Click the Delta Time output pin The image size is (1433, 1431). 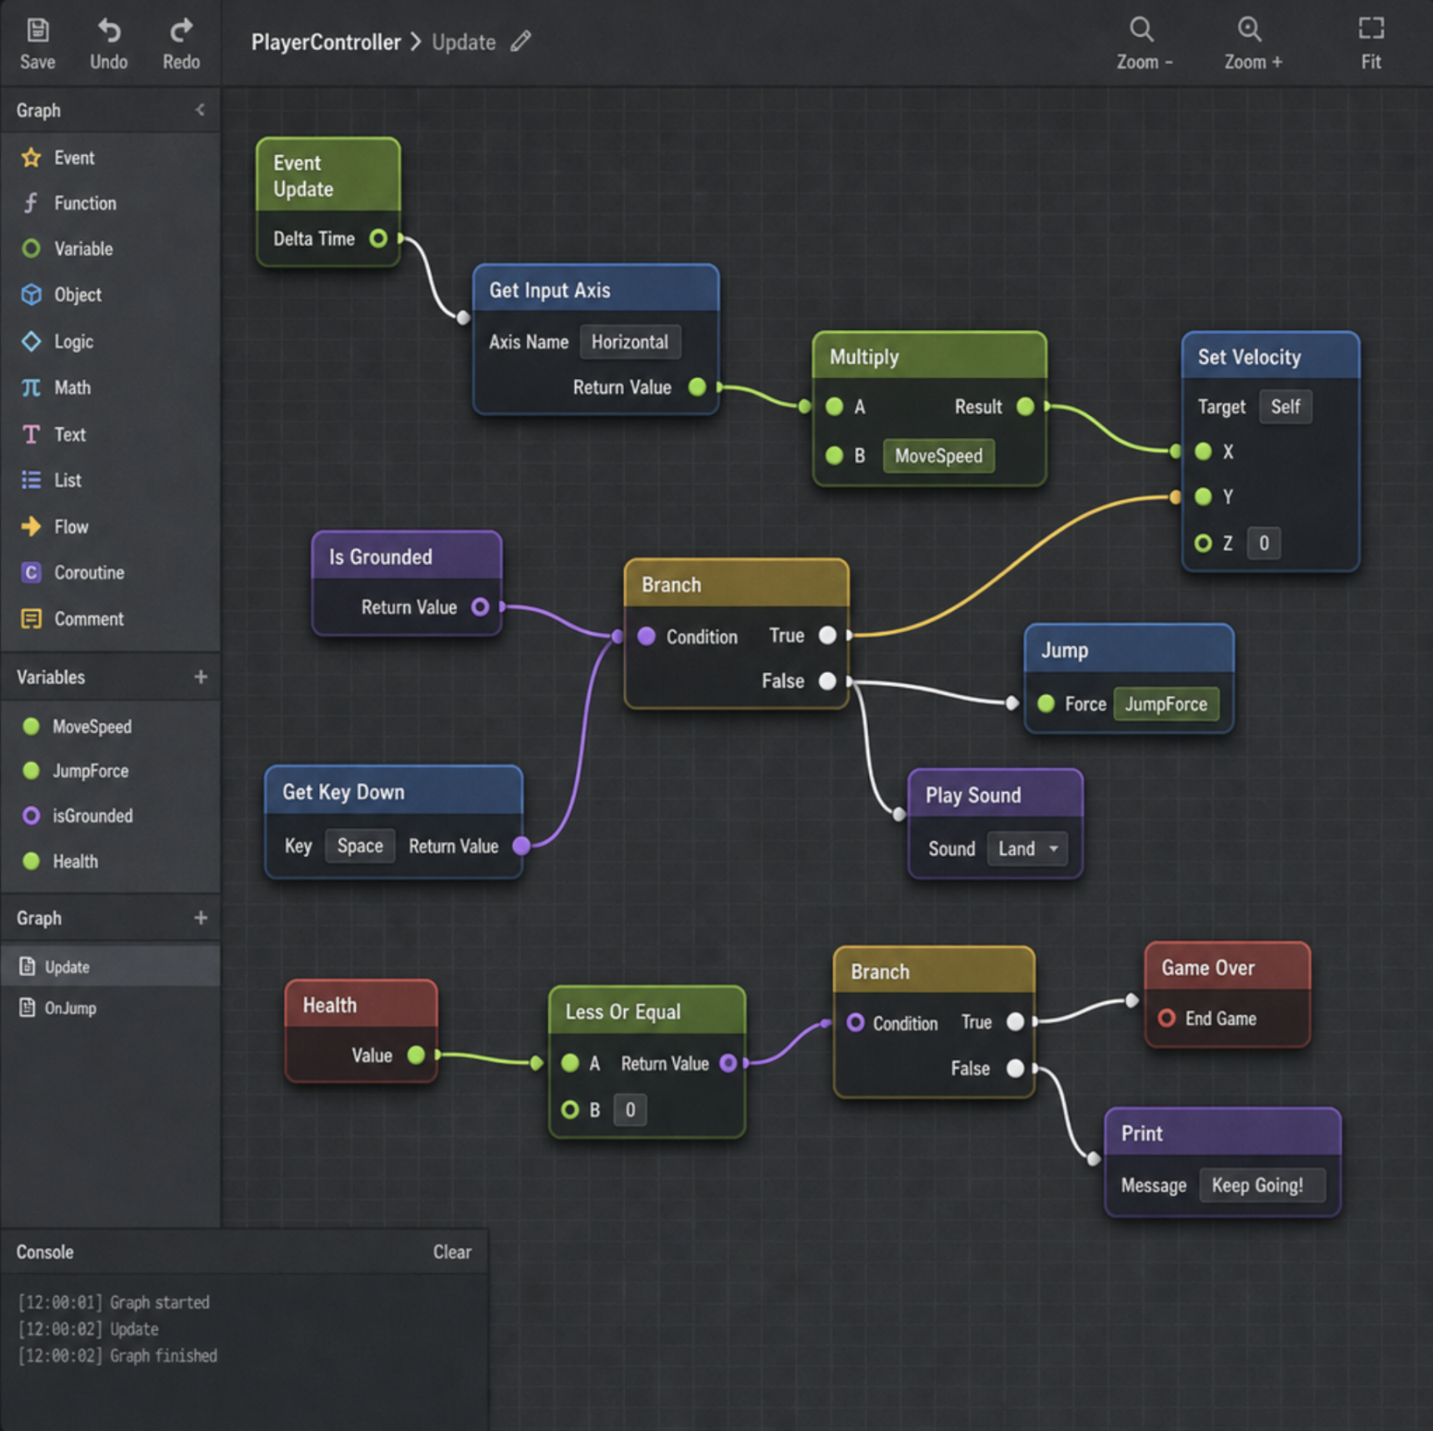(378, 239)
